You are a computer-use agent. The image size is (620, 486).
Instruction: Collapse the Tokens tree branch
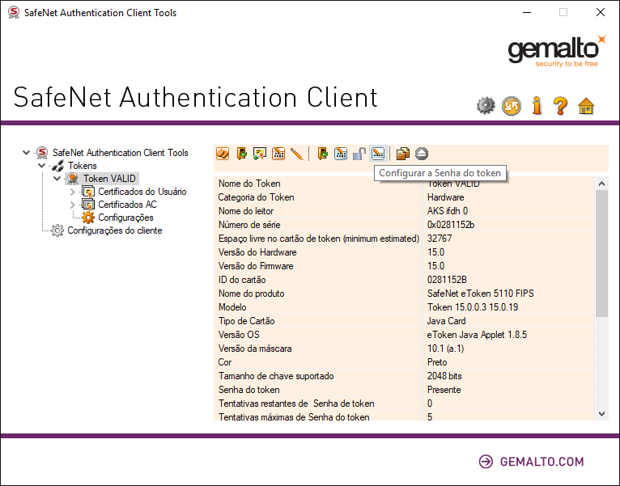click(42, 166)
